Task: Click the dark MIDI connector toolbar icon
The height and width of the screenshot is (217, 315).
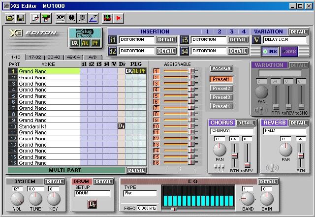Action: [71, 18]
